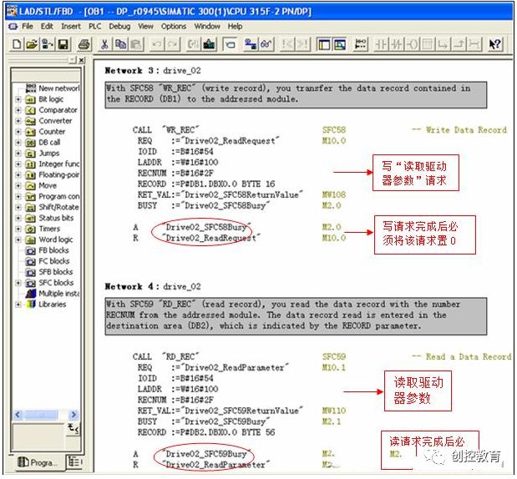Click the Download to PLC icon

[x=209, y=44]
